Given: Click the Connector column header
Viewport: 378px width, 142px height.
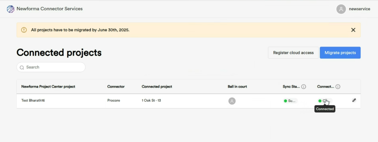Looking at the screenshot, I should click(x=116, y=87).
